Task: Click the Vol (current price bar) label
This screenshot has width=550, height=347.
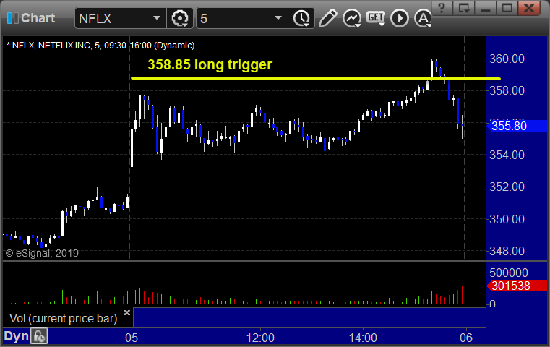Action: 63,318
